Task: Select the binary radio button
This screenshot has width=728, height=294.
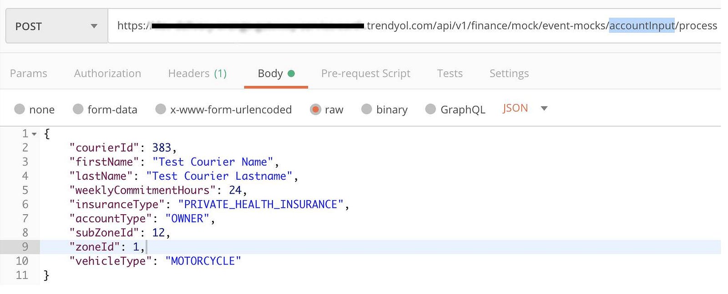Action: click(x=367, y=109)
